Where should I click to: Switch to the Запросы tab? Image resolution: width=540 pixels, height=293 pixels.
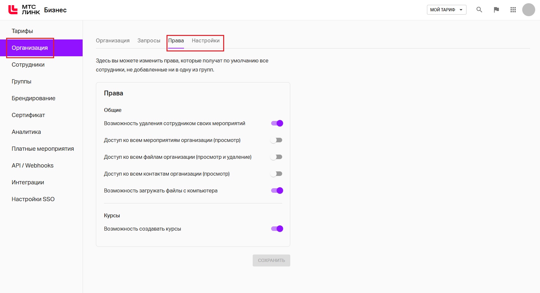click(149, 40)
